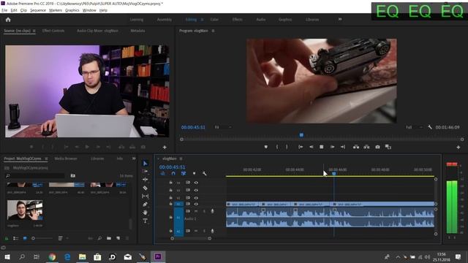The image size is (468, 263).
Task: Create New Bin in Project panel
Action: (109, 238)
